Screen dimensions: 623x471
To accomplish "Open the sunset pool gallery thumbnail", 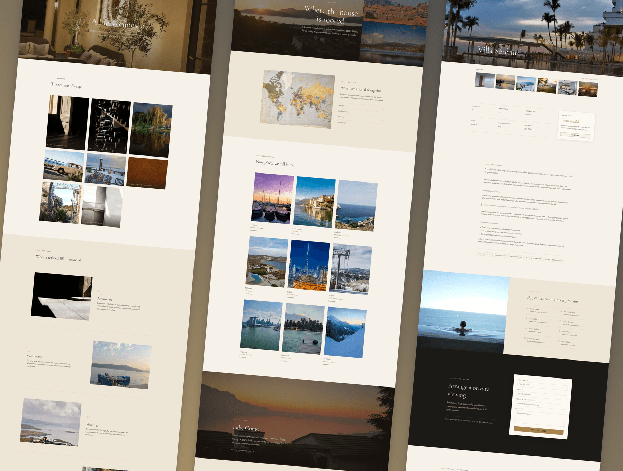I will point(505,82).
